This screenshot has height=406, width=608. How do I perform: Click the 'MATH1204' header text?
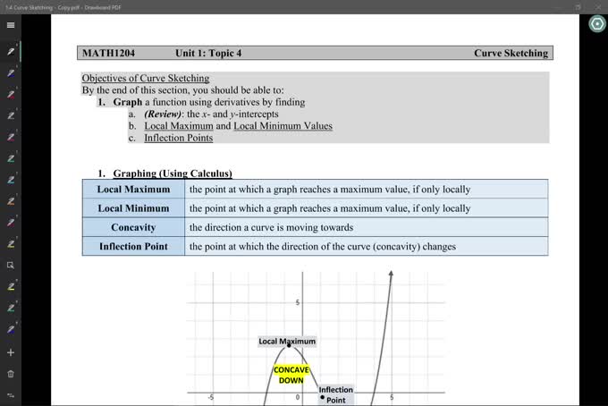(108, 53)
